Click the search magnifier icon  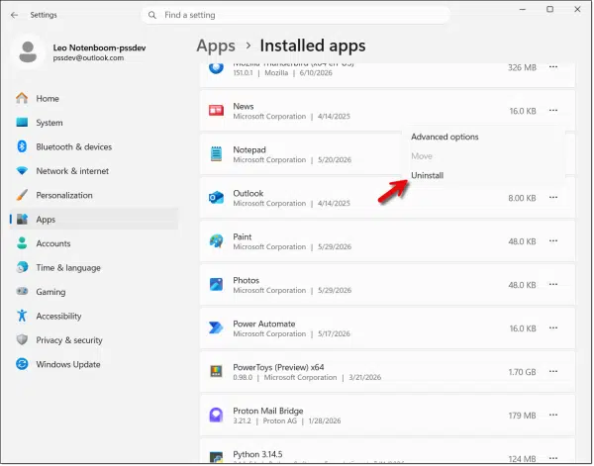pos(152,15)
